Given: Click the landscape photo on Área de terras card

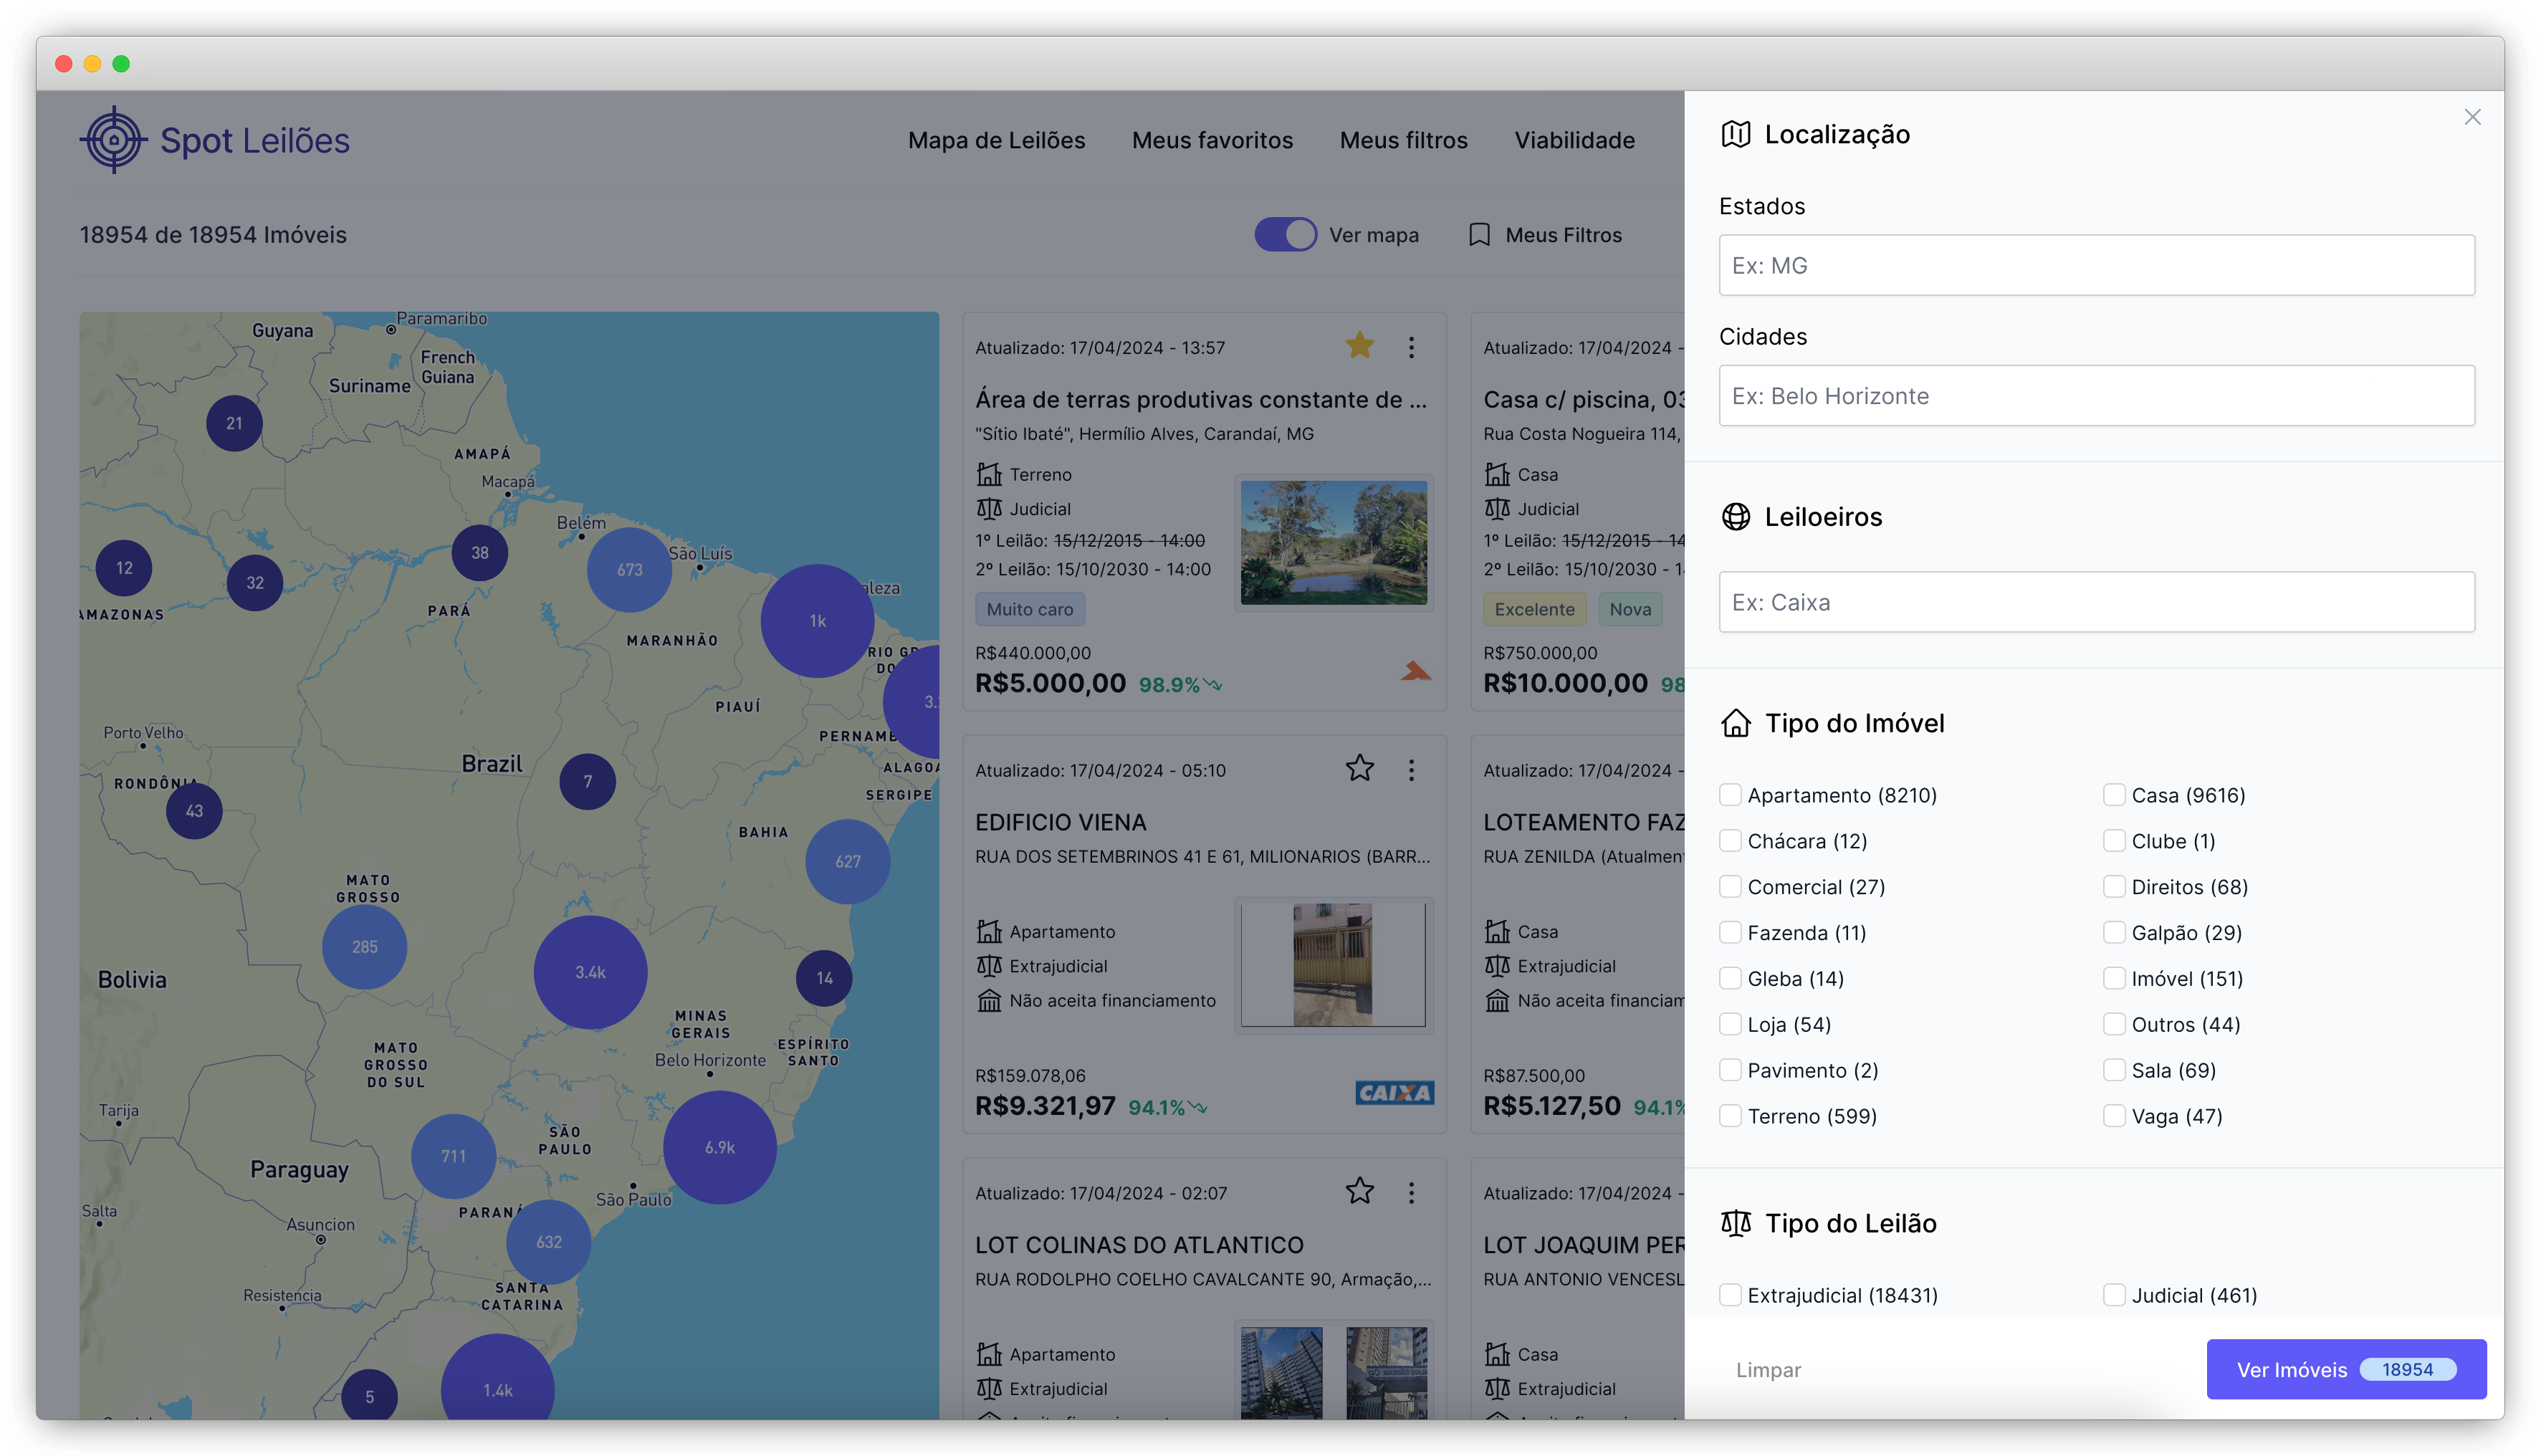Looking at the screenshot, I should coord(1333,543).
